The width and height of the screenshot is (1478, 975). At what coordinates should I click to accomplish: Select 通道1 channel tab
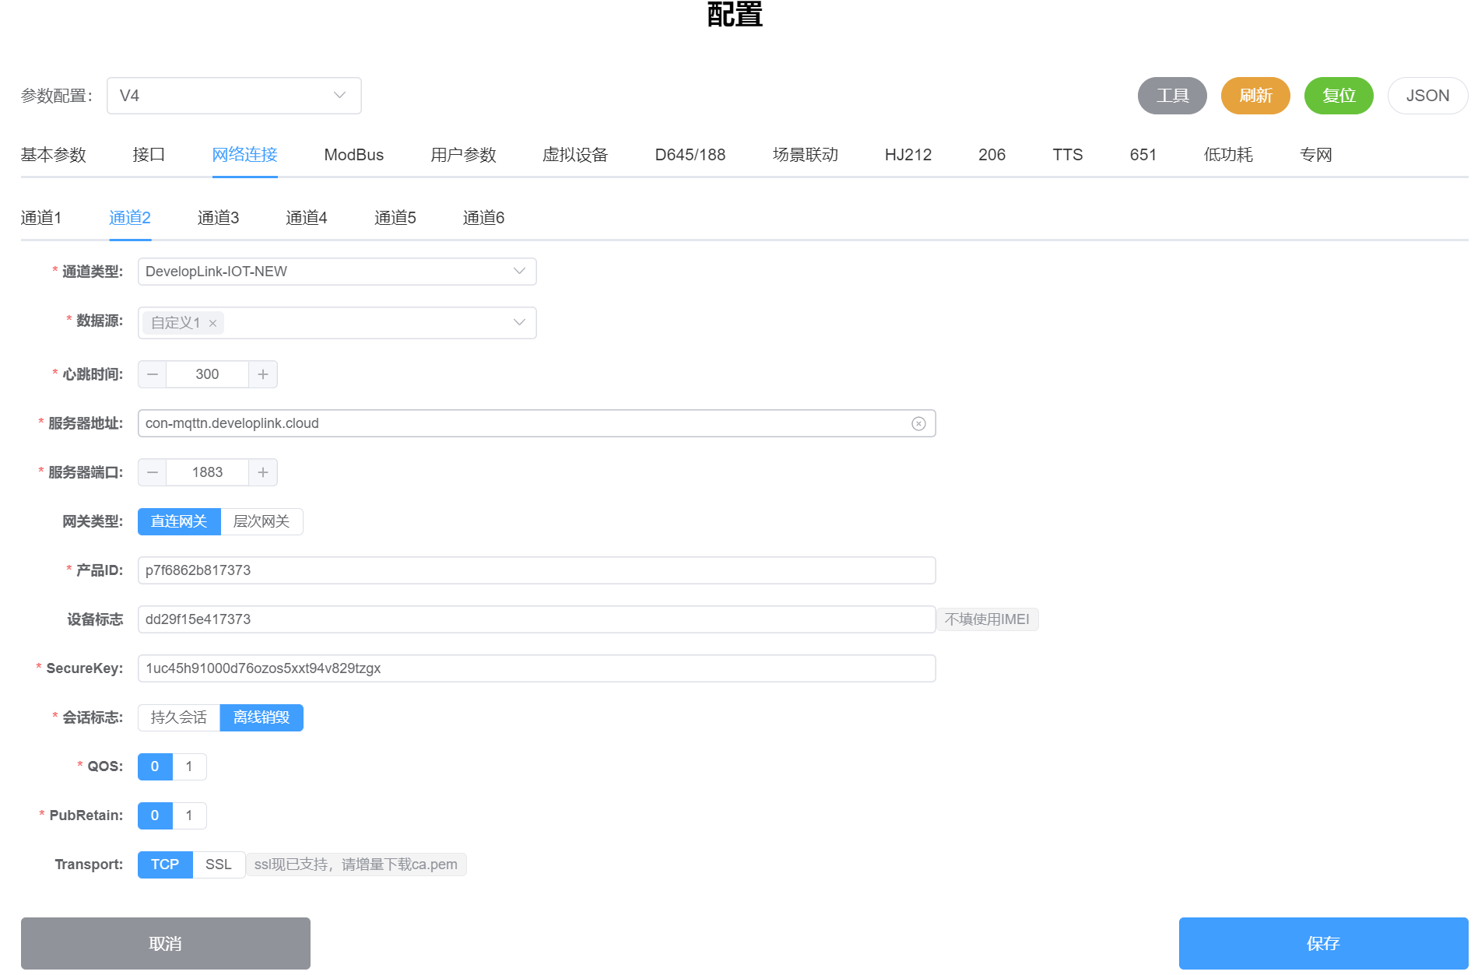click(41, 218)
